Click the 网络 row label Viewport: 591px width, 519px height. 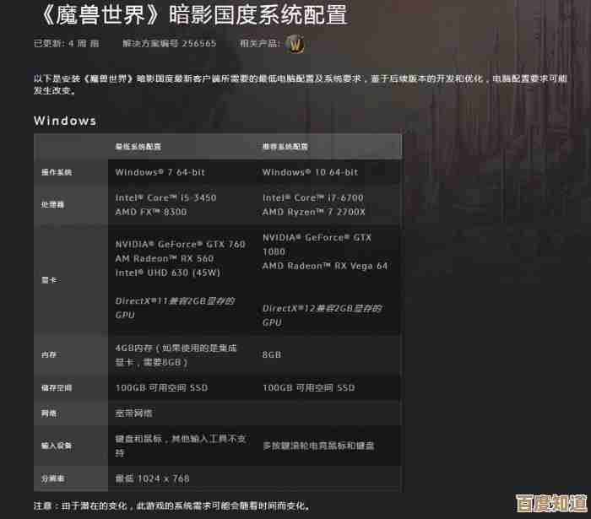49,414
